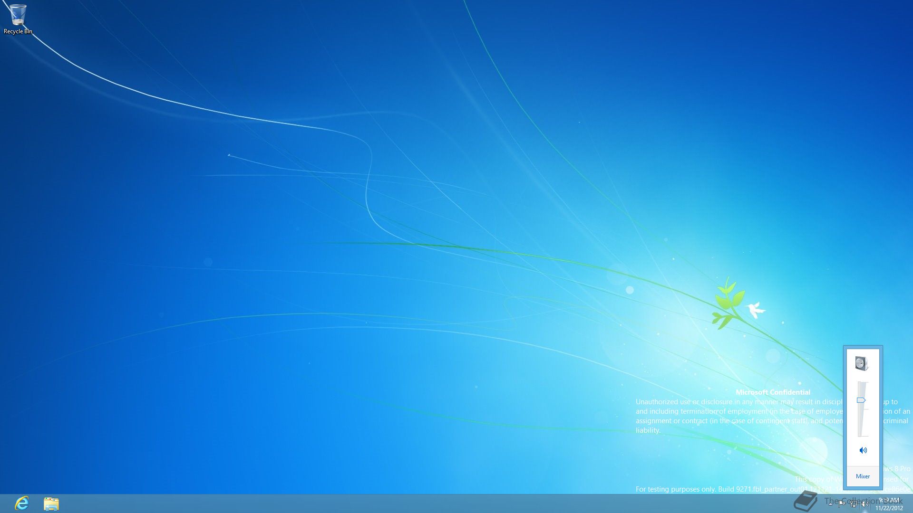The width and height of the screenshot is (913, 513).
Task: Mute speakers using the volume popup button
Action: coord(863,450)
